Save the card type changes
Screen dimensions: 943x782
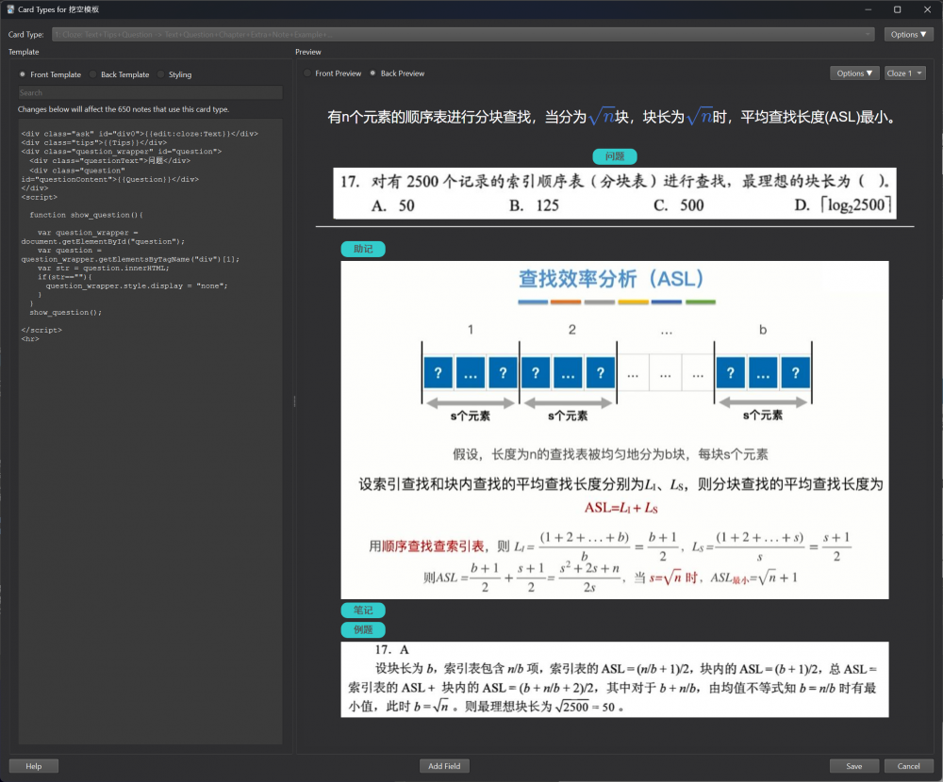click(x=854, y=766)
